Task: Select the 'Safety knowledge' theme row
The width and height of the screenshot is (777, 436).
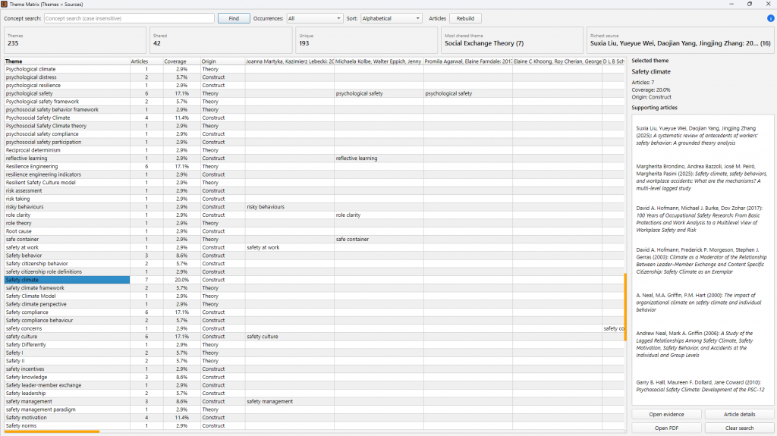Action: coord(67,377)
